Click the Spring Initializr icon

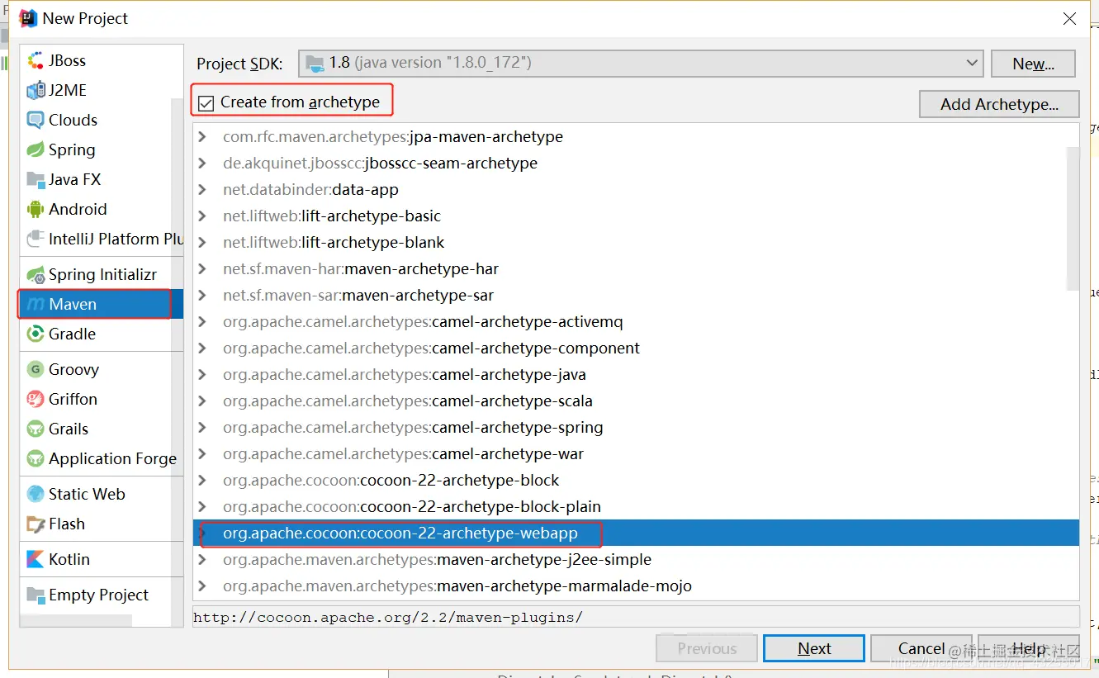click(35, 274)
